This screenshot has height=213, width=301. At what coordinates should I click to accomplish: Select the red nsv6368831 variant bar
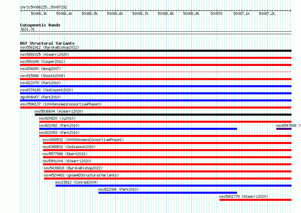(x=167, y=150)
